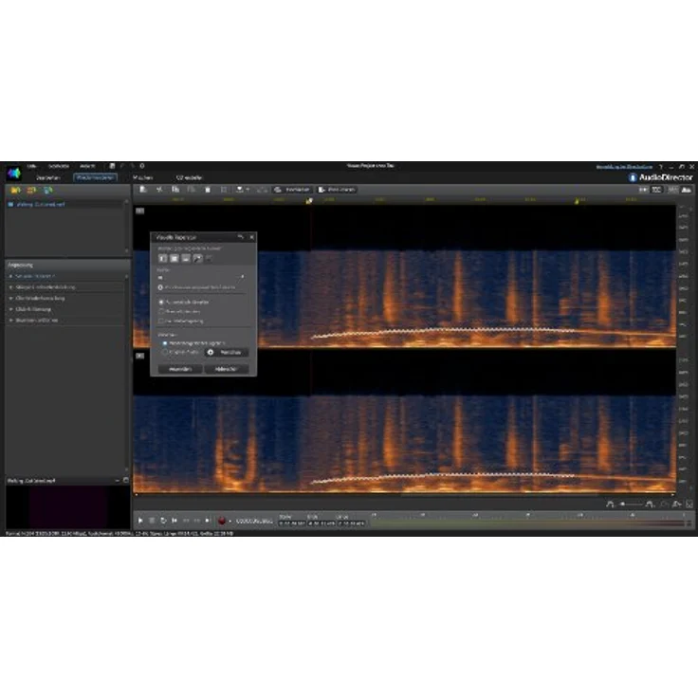Stop playback with the Stop button

(152, 521)
